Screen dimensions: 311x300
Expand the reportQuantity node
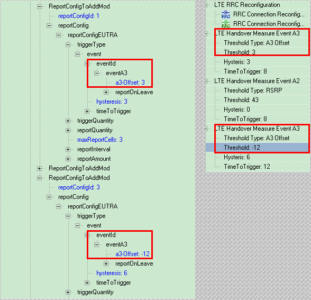[x=68, y=130]
